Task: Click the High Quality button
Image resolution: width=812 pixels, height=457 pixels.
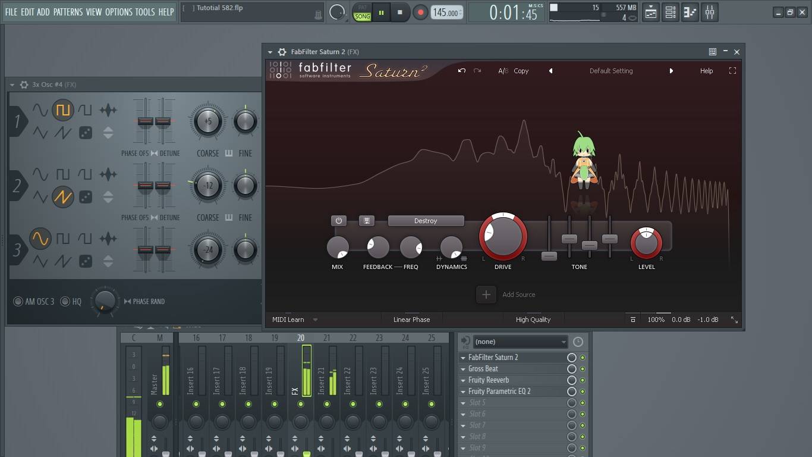Action: pos(533,320)
